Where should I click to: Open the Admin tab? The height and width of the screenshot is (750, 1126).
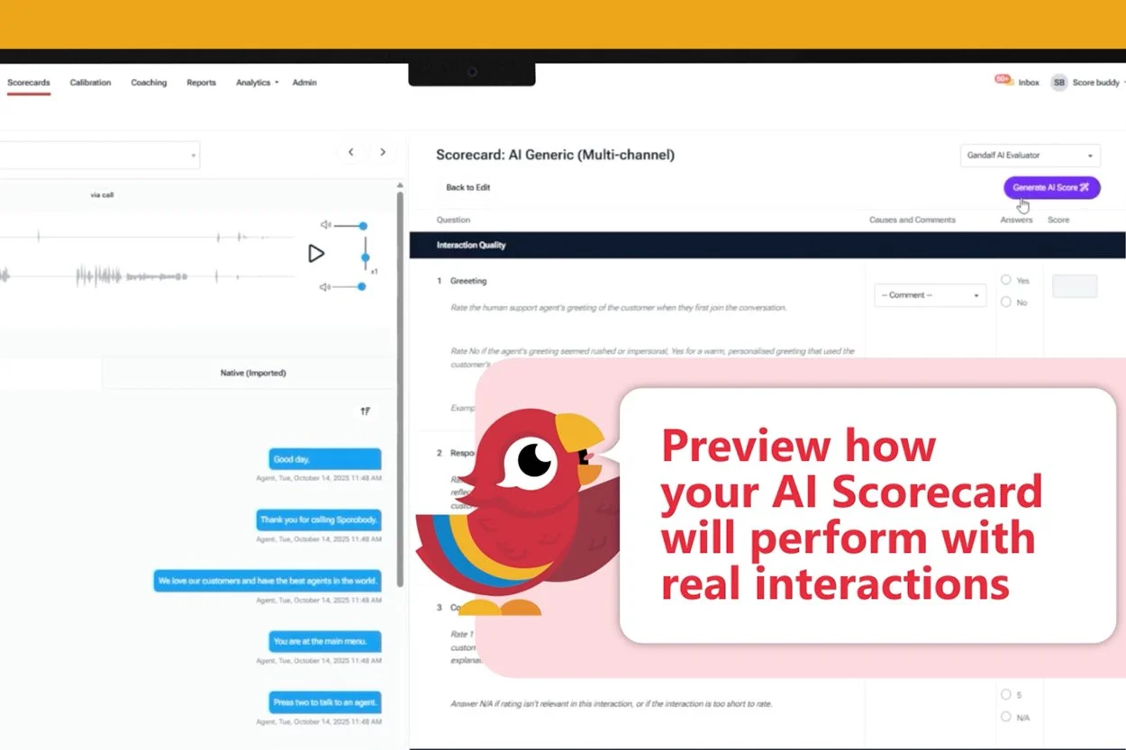pos(304,82)
